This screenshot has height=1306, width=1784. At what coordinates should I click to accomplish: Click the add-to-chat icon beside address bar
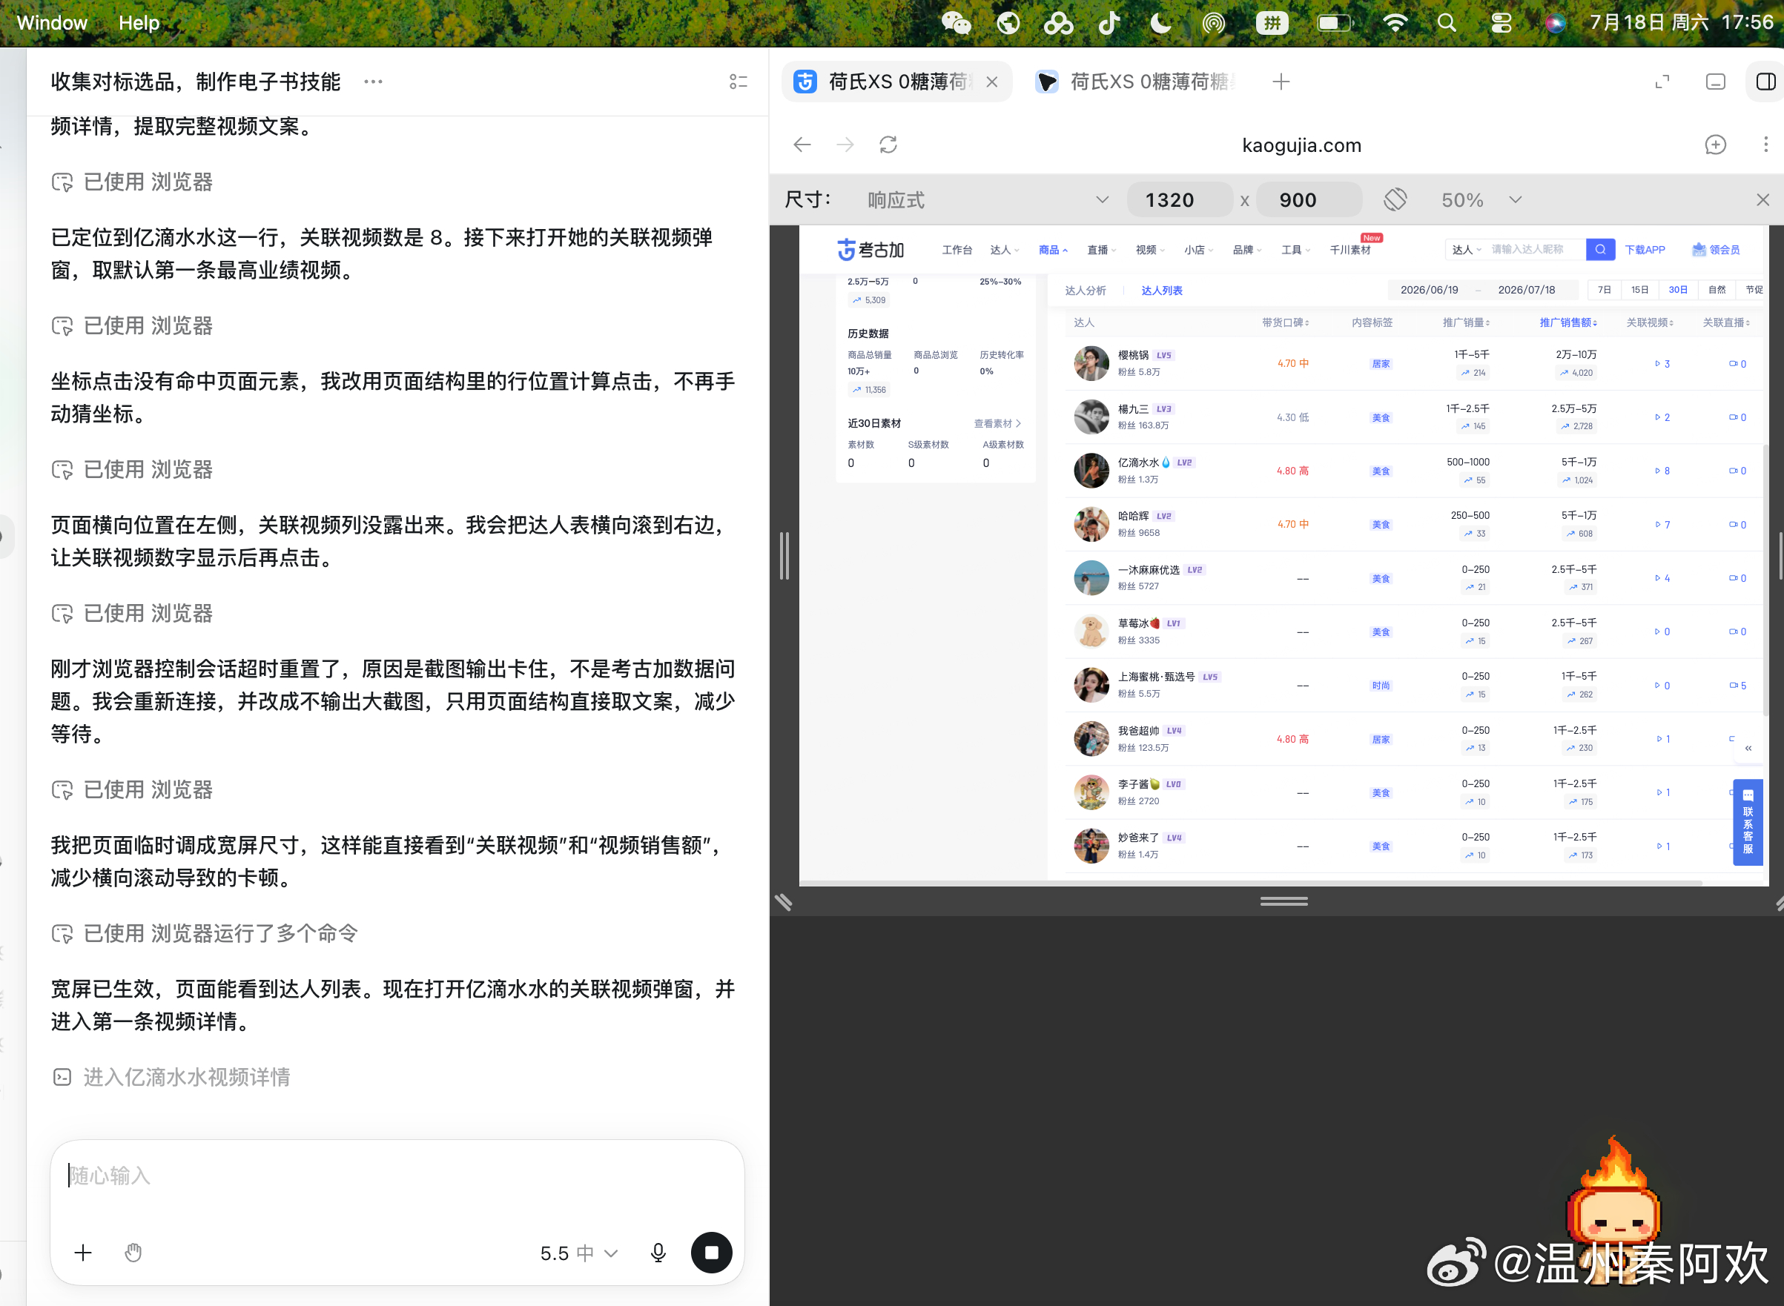(1715, 145)
